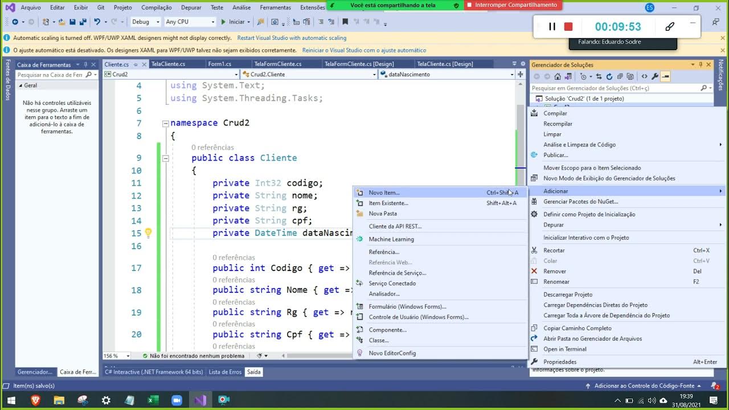Open Excel from the taskbar
729x410 pixels.
tap(153, 400)
